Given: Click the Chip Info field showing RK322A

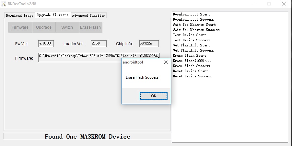Looking at the screenshot, I should (149, 44).
